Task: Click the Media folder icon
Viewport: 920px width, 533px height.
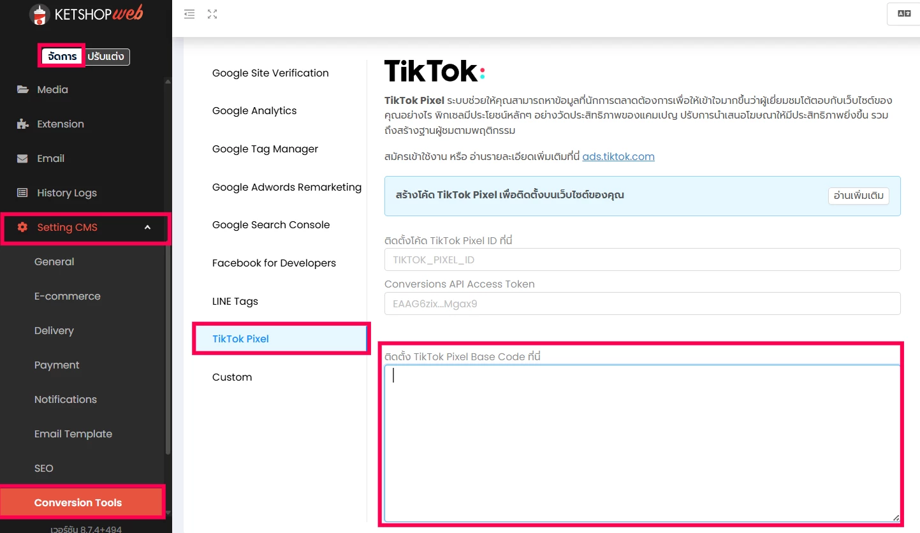Action: (22, 89)
